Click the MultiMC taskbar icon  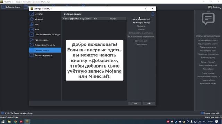(x=27, y=122)
